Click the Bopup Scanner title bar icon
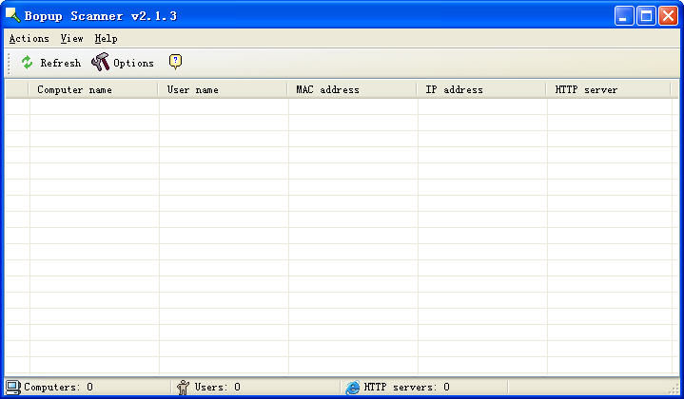 pyautogui.click(x=12, y=15)
